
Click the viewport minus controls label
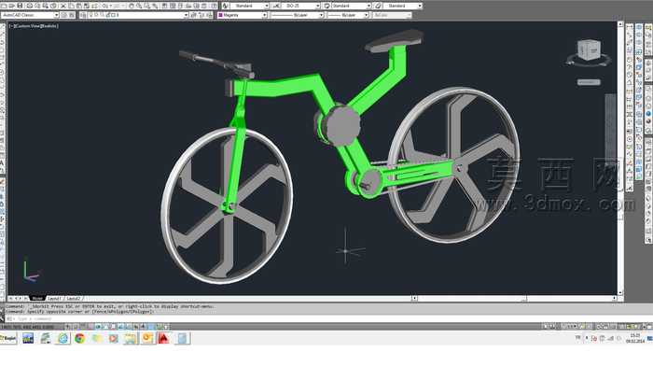11,26
